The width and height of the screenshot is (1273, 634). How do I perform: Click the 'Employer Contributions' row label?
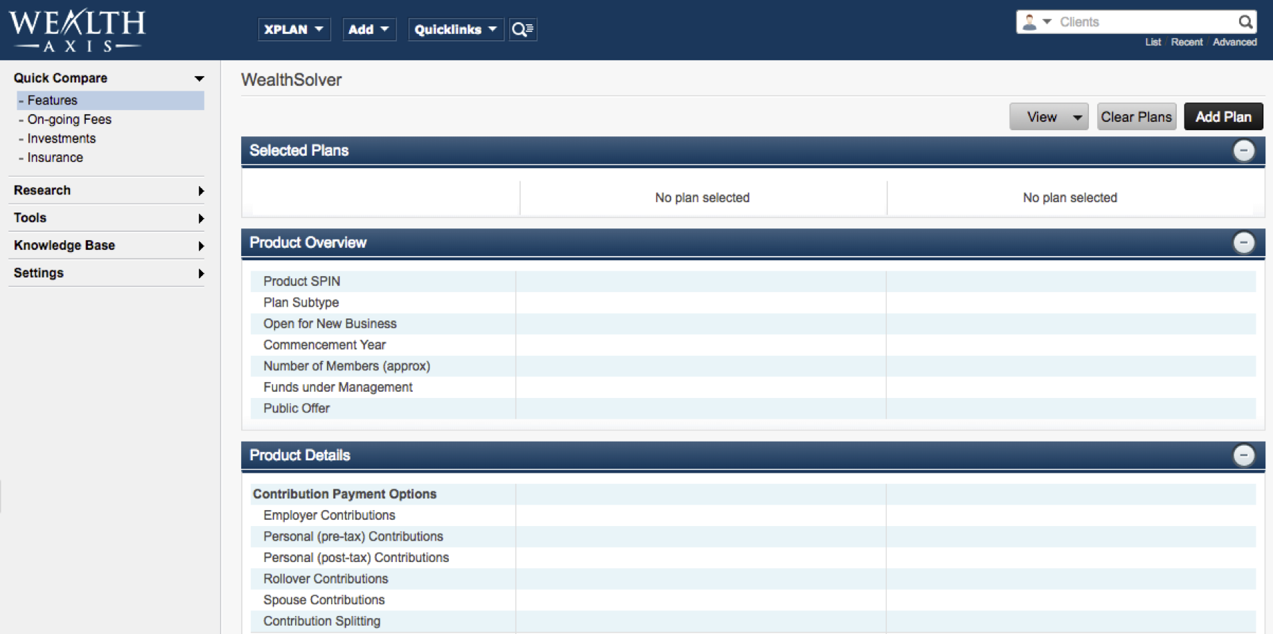coord(329,516)
